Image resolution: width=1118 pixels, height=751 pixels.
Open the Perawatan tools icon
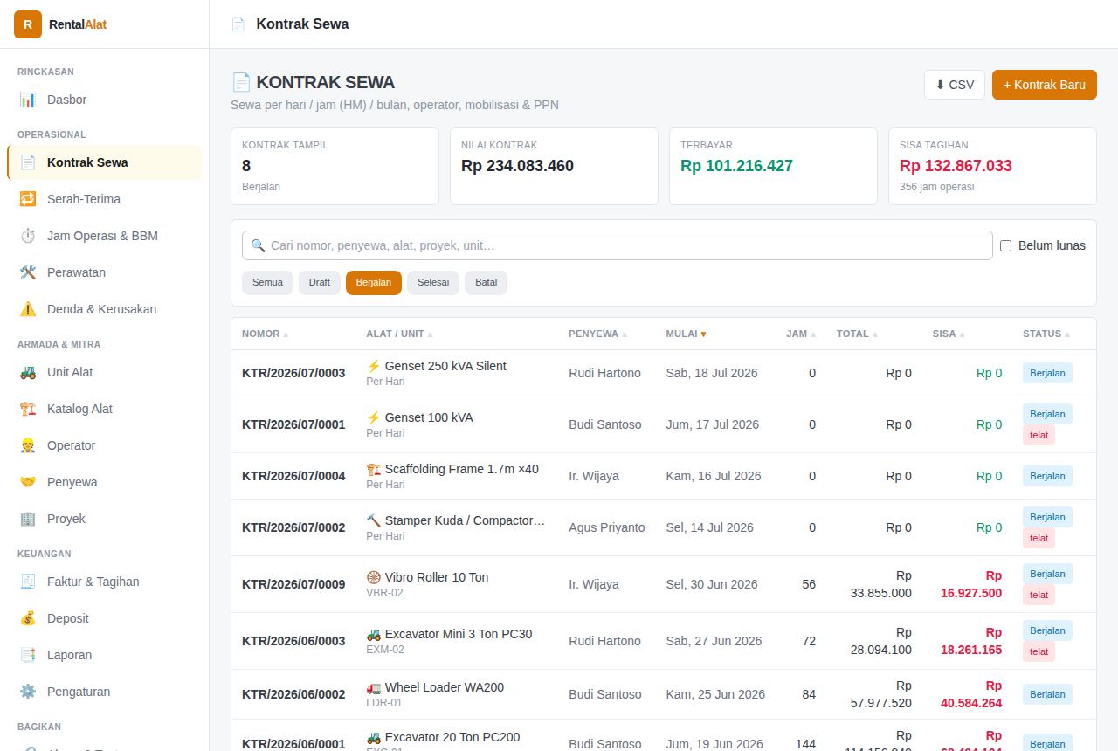tap(28, 272)
